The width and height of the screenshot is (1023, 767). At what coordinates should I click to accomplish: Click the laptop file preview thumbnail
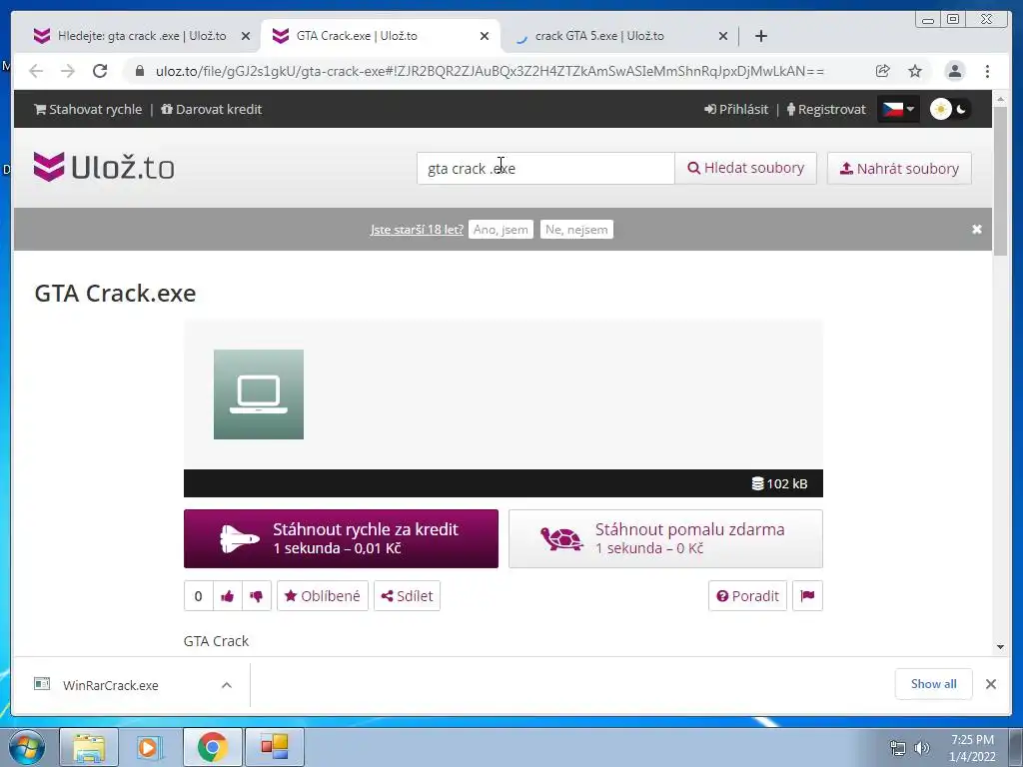click(259, 393)
